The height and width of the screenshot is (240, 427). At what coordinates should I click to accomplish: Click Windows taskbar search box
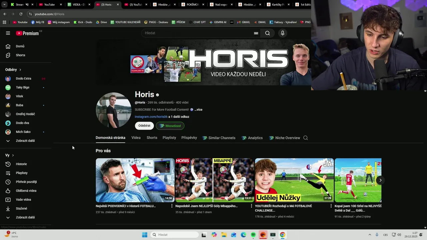click(x=174, y=235)
